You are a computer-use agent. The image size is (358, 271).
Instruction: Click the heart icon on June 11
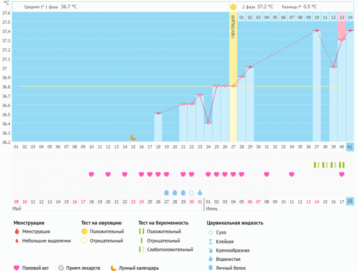[x=292, y=174]
